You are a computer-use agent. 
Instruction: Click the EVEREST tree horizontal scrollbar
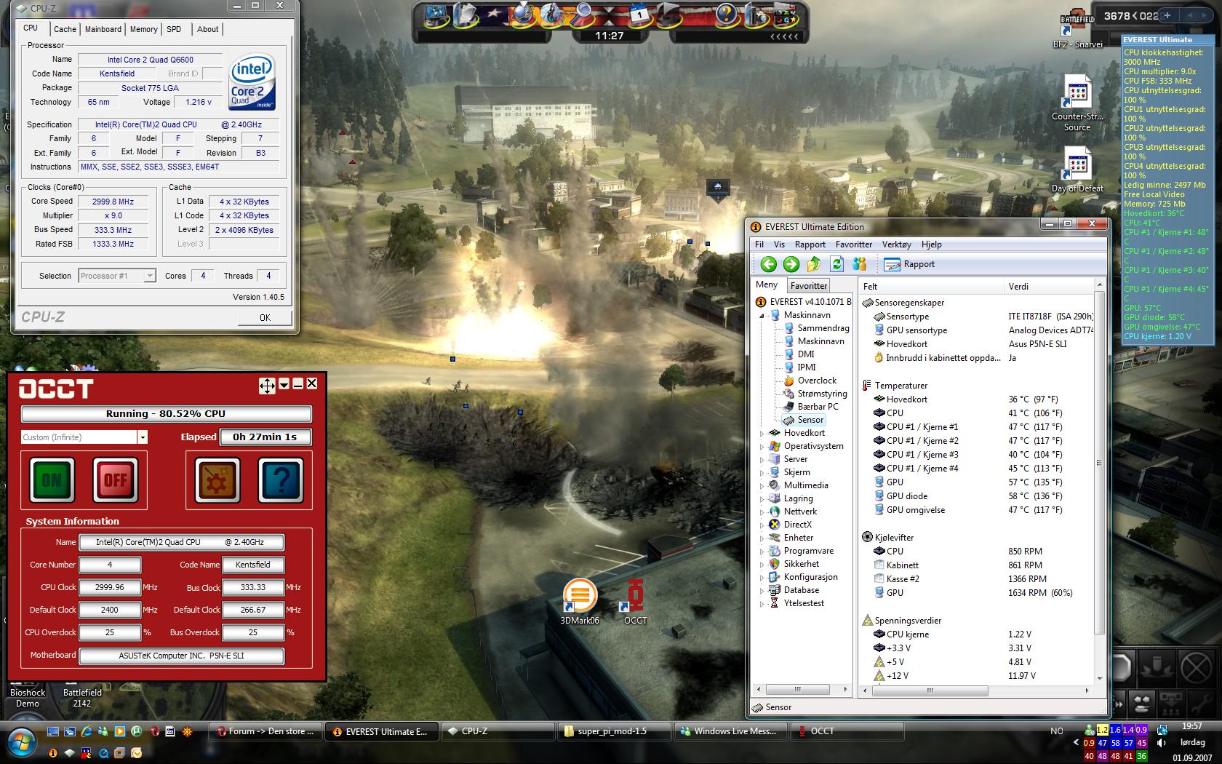(797, 689)
